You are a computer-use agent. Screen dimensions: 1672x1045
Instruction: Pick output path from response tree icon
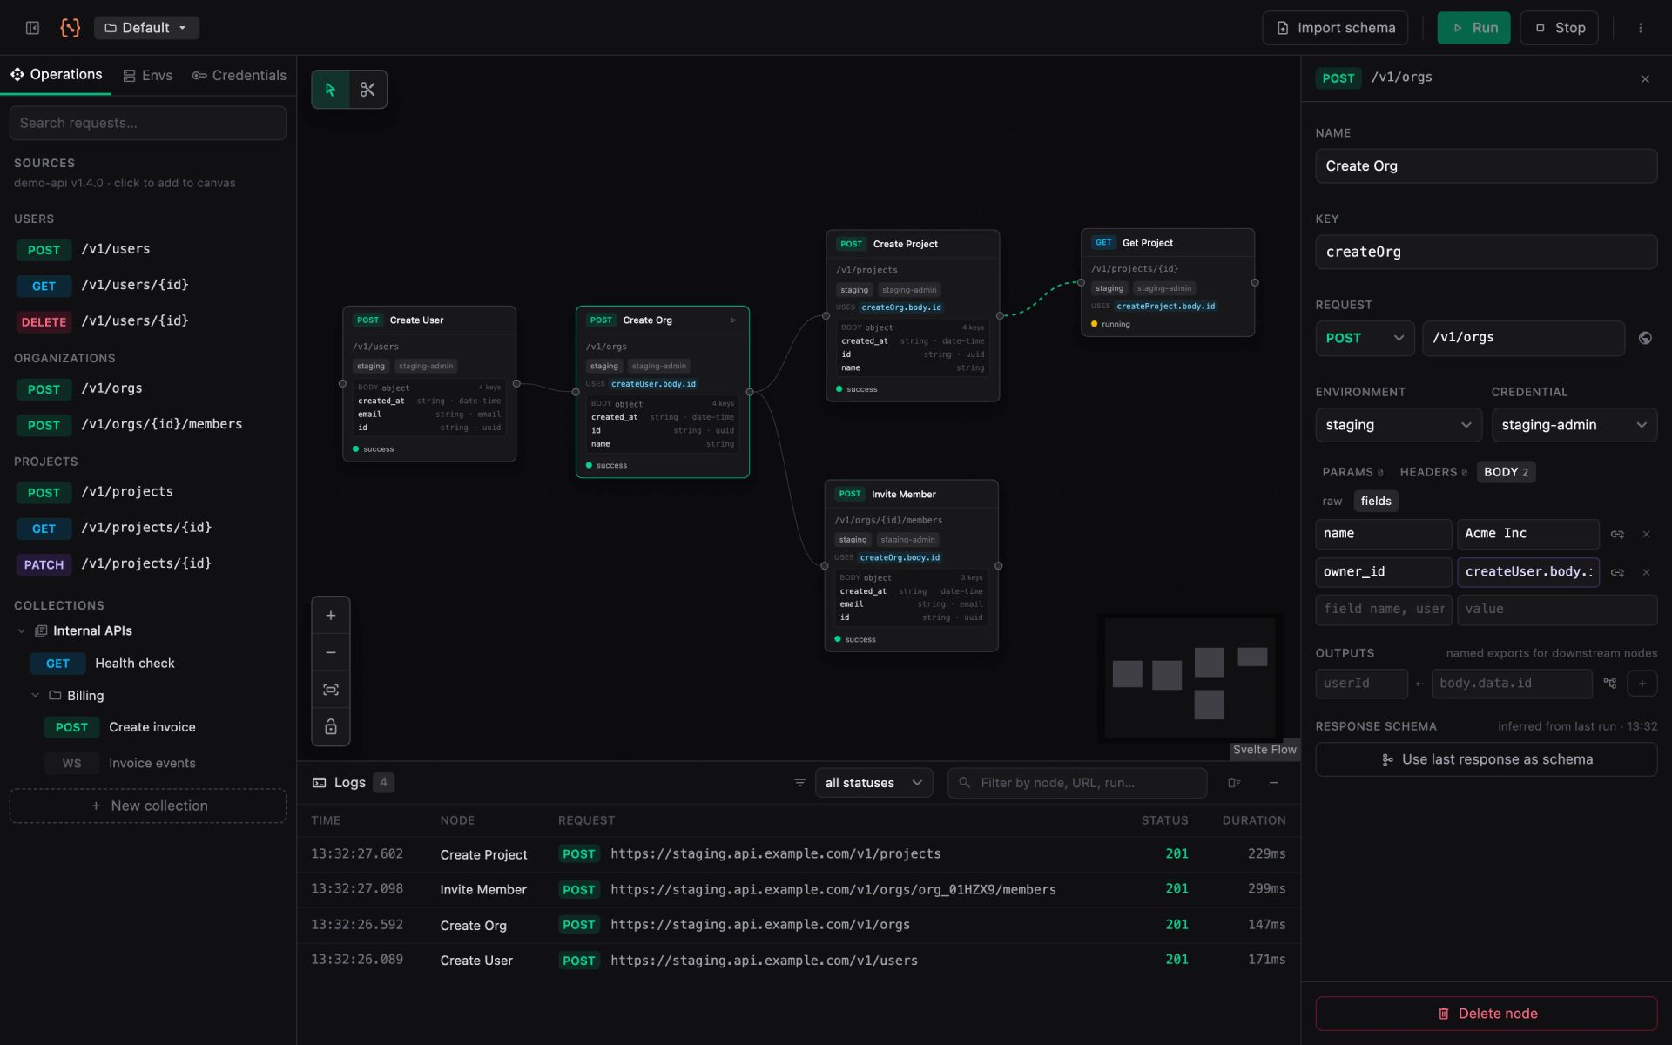[x=1610, y=684]
